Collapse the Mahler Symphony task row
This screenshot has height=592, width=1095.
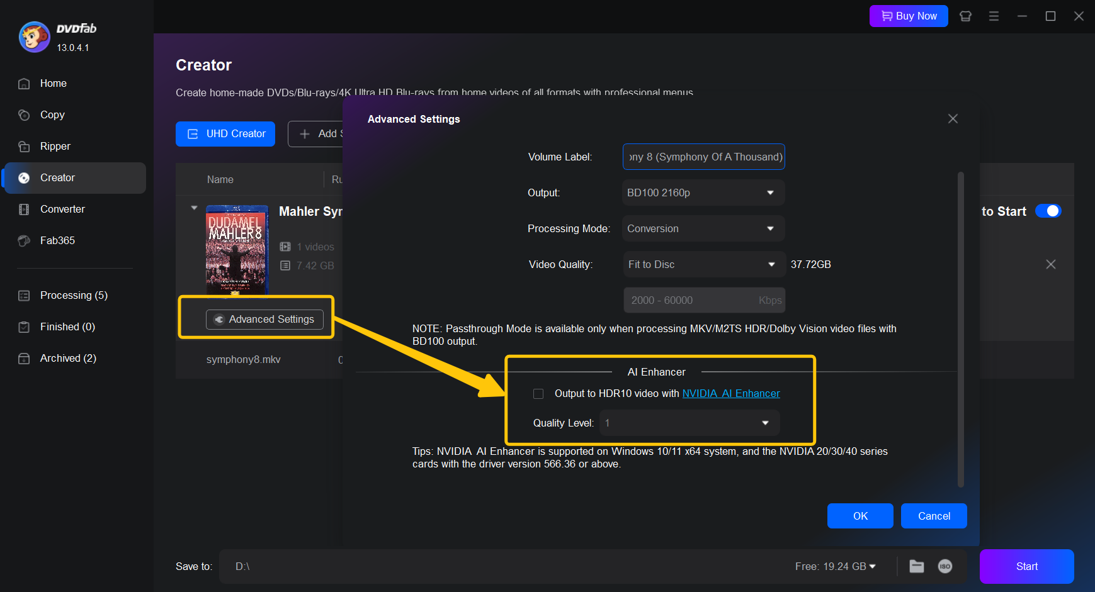pyautogui.click(x=194, y=208)
